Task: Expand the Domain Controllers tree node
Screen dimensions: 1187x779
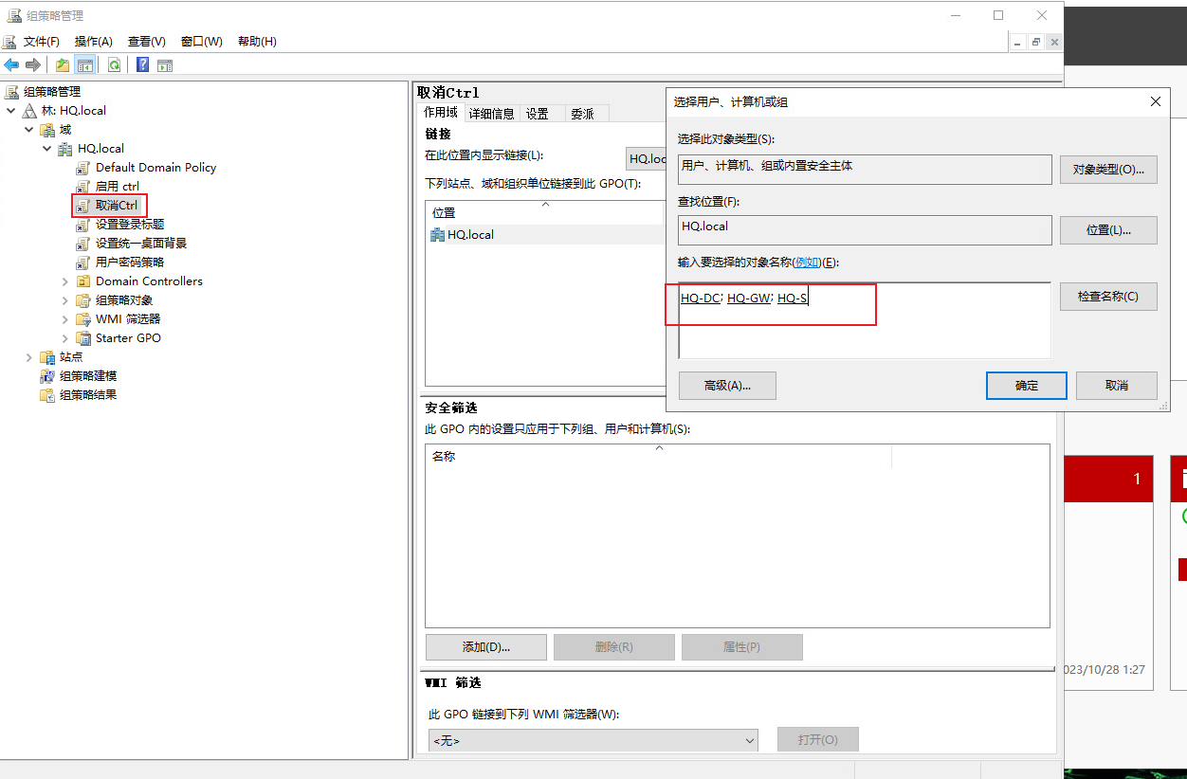Action: click(x=65, y=281)
